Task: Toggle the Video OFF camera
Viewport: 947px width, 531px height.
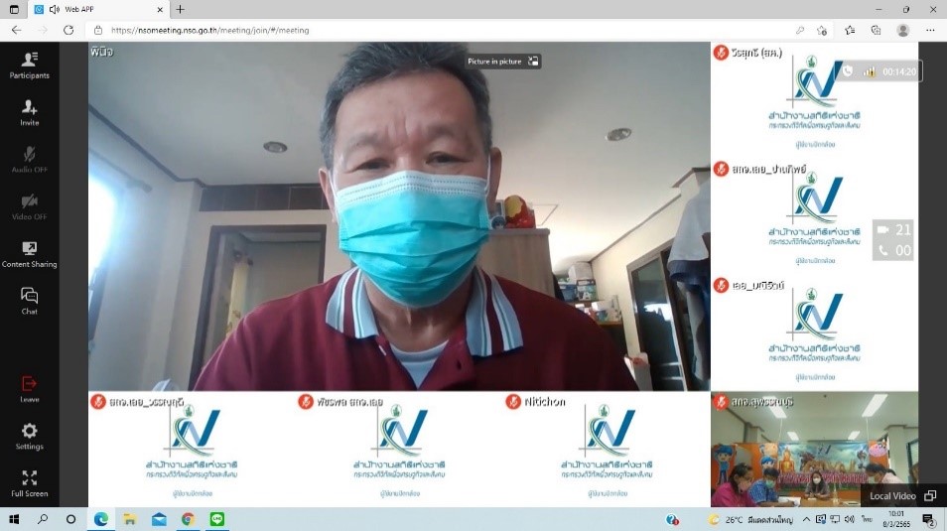Action: (x=29, y=206)
